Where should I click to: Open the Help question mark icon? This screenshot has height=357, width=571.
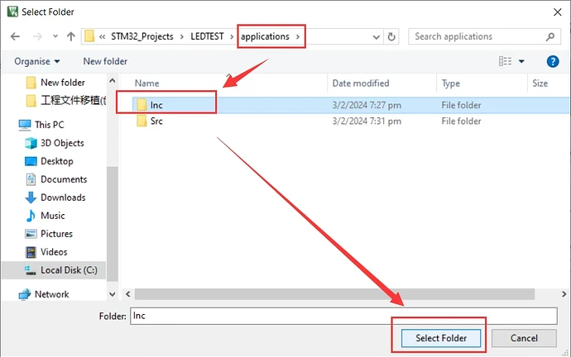click(553, 61)
